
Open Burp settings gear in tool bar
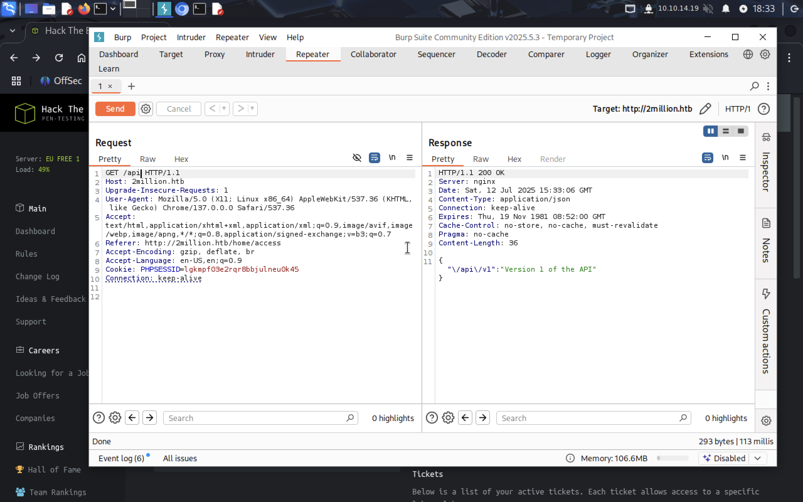(x=765, y=54)
